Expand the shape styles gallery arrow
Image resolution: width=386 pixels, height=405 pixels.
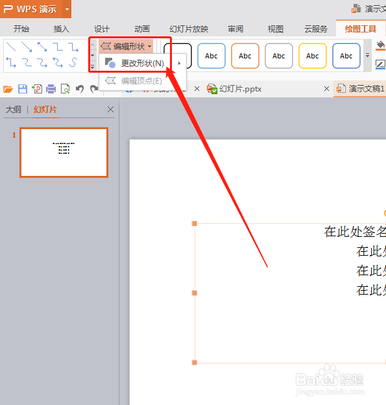[367, 55]
